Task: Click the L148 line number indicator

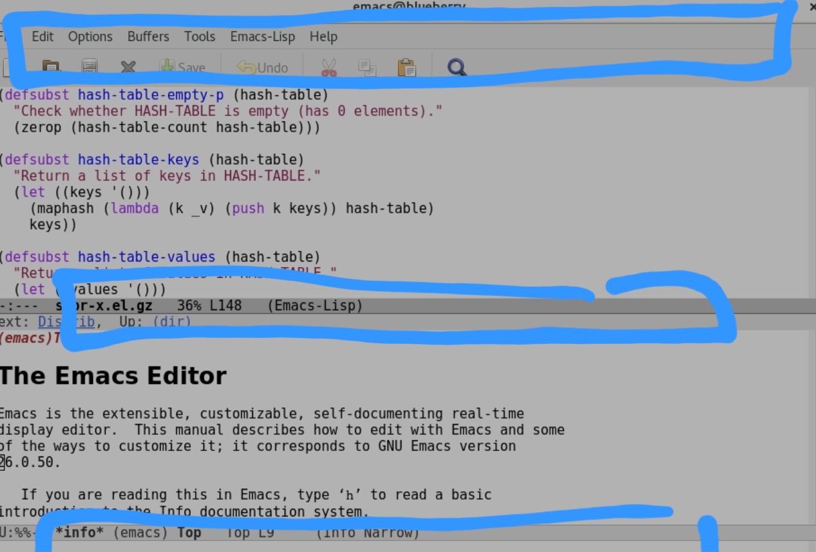Action: click(225, 305)
